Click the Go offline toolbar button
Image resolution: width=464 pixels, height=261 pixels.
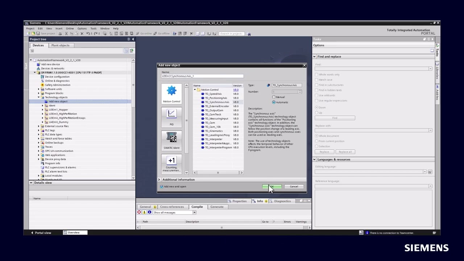161,34
